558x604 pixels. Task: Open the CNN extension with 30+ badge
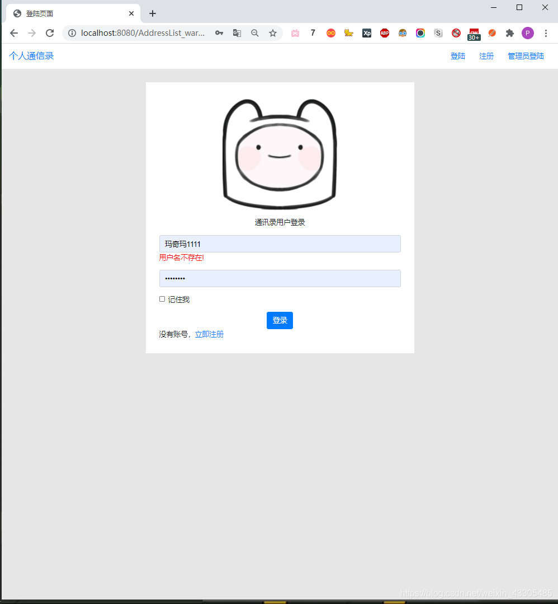[474, 34]
